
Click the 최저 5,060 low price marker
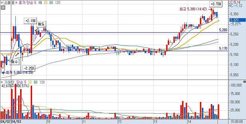coord(17,72)
